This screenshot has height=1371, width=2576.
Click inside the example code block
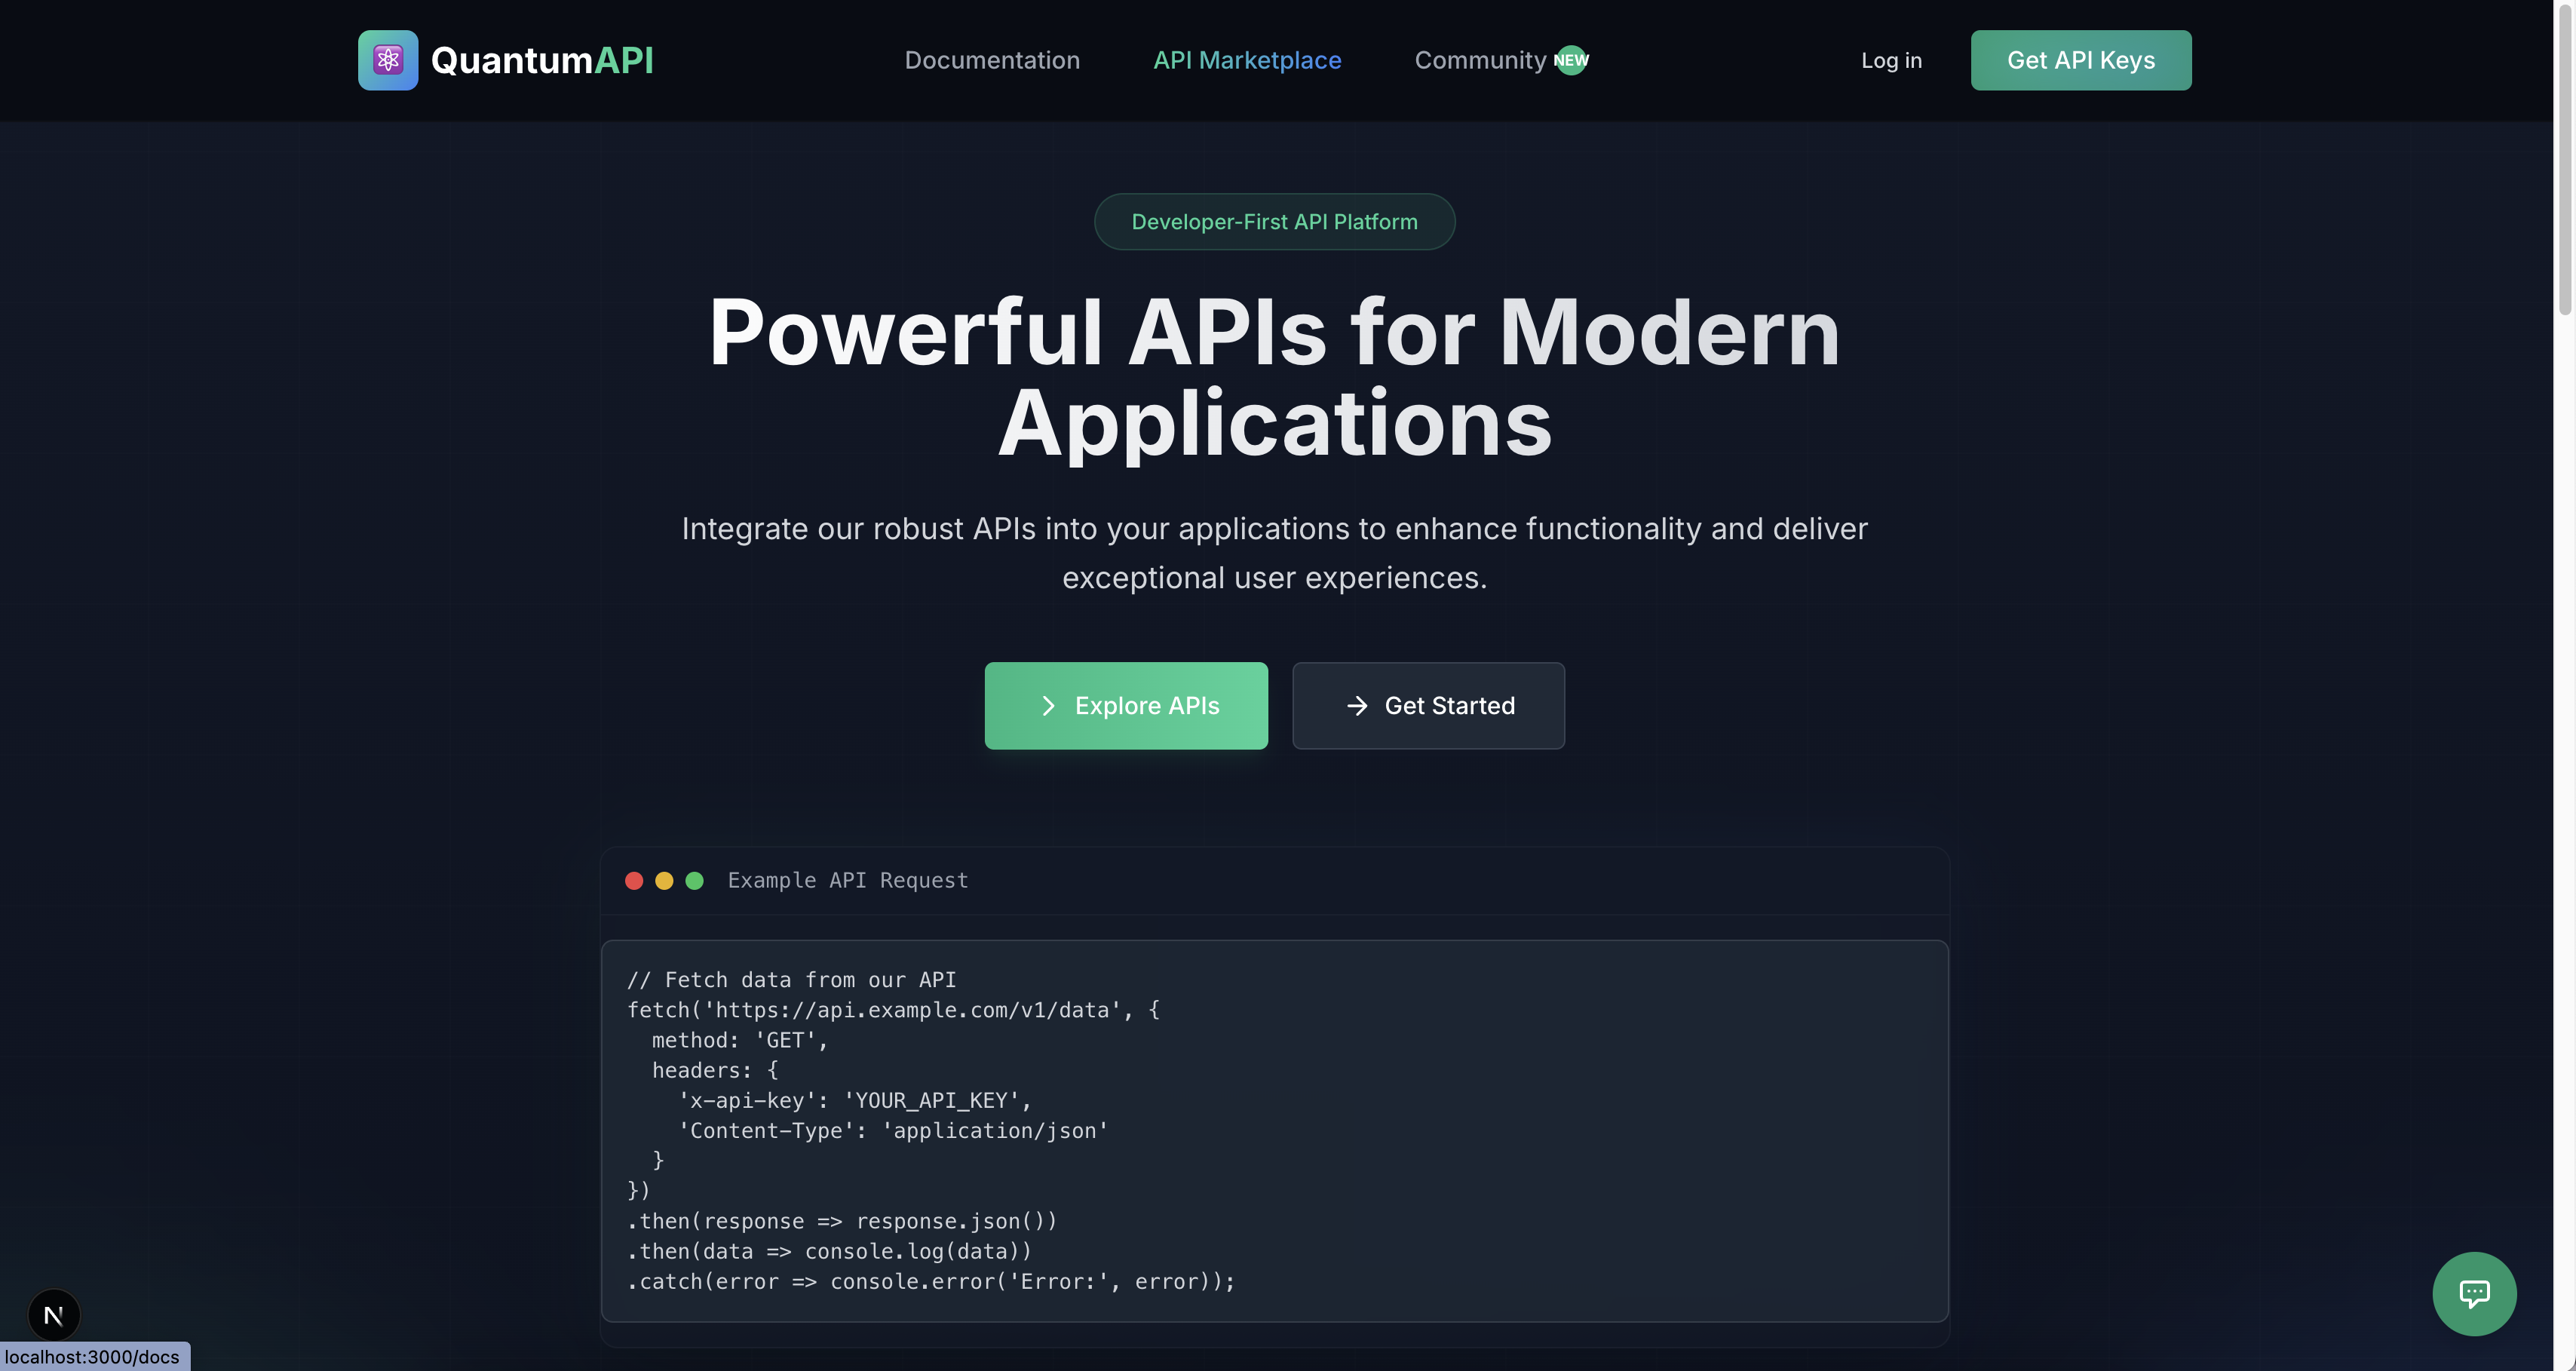pos(1274,1130)
